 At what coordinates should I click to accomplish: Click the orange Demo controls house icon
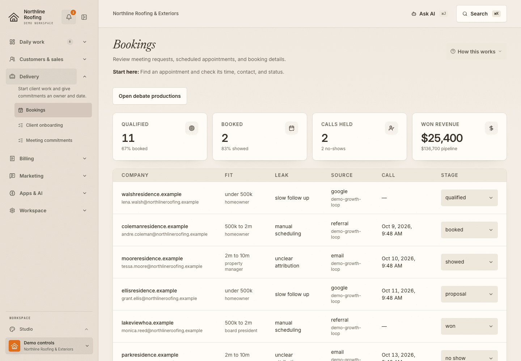click(x=14, y=346)
